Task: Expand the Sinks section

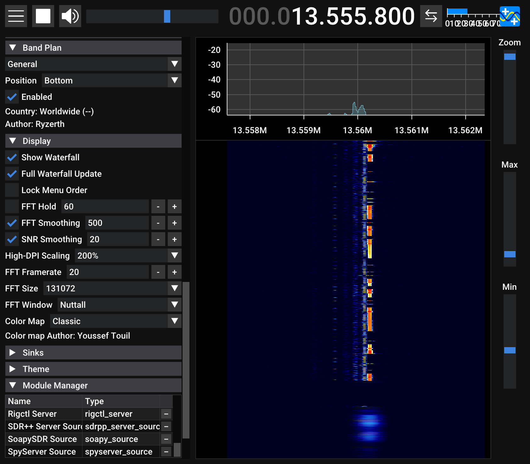Action: [93, 352]
